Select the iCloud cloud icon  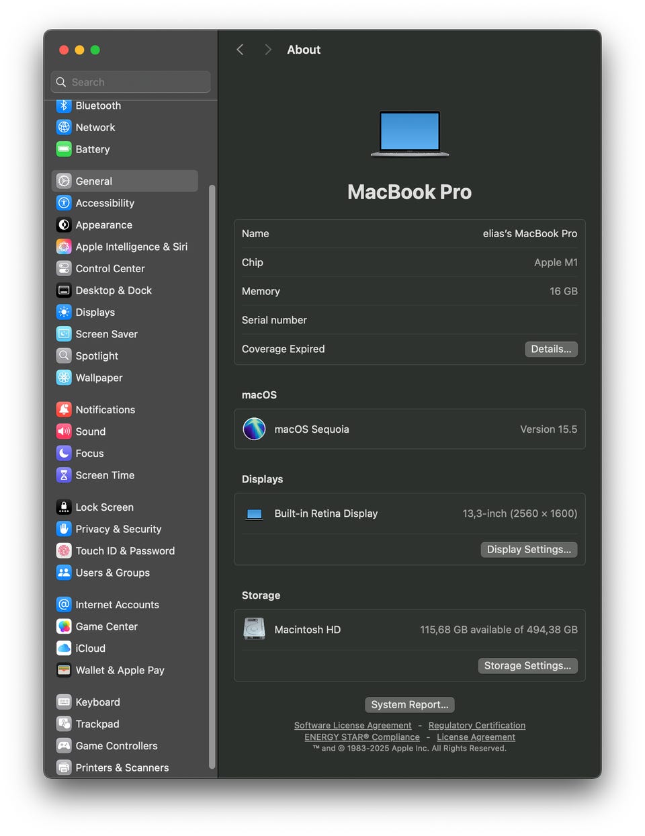click(x=64, y=648)
